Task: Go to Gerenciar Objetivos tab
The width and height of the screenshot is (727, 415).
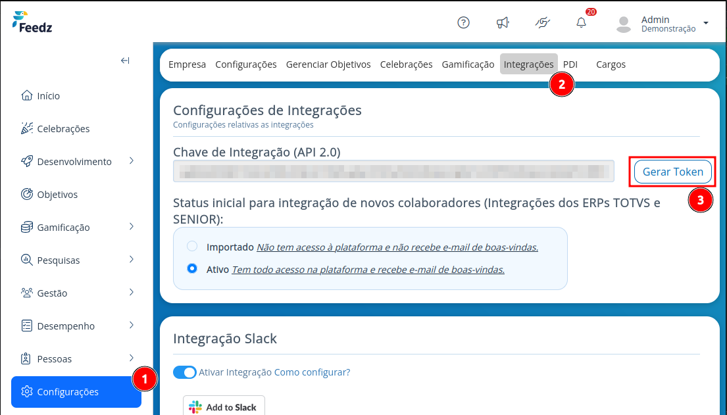Action: pyautogui.click(x=328, y=64)
